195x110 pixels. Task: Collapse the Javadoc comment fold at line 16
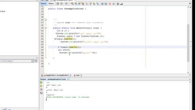46,20
